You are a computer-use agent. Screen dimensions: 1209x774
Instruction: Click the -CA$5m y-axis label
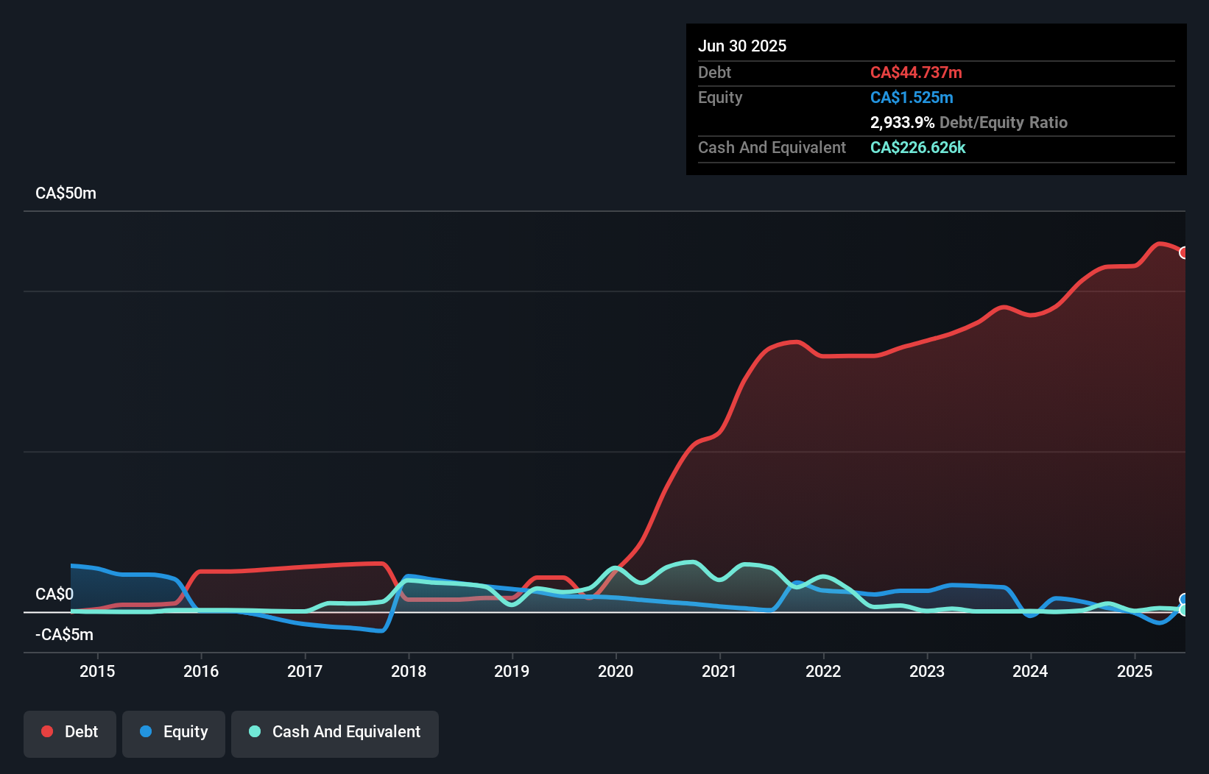coord(65,635)
